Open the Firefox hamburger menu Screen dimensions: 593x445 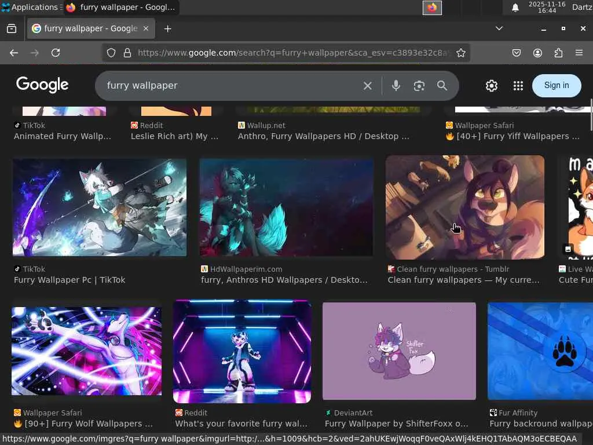(x=579, y=53)
